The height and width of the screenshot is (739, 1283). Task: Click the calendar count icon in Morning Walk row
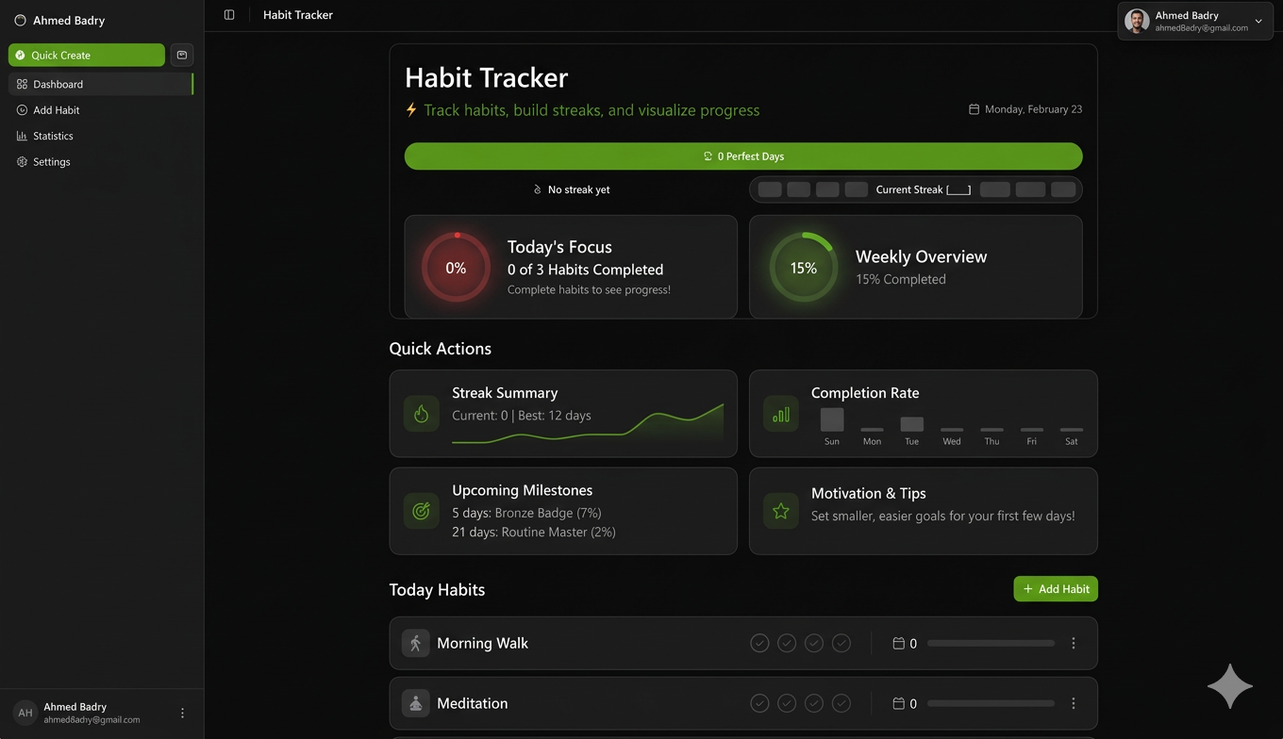[x=898, y=644]
